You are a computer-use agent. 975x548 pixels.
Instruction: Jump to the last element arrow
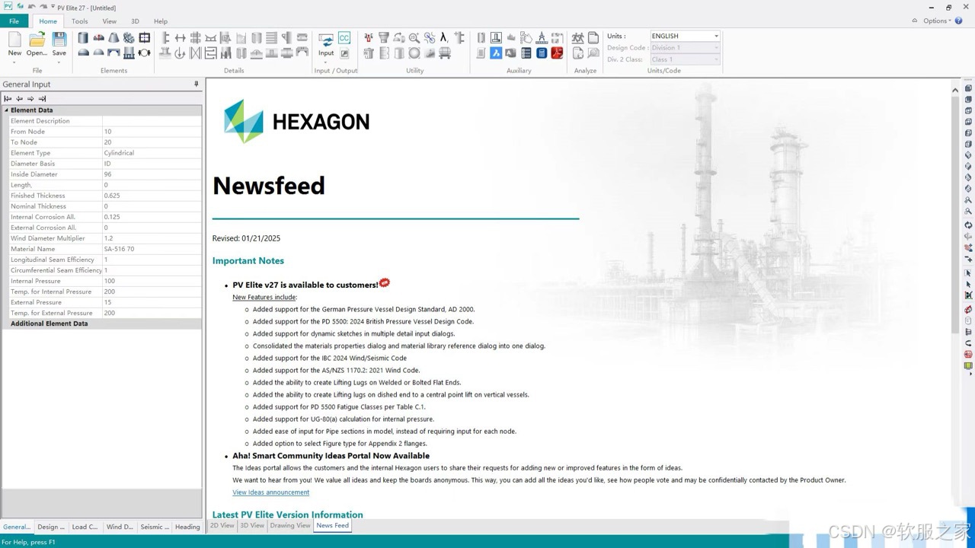42,98
